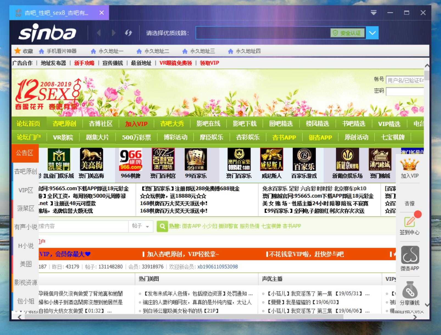Open the 宣传赚钱 link
441x335 pixels.
click(113, 63)
